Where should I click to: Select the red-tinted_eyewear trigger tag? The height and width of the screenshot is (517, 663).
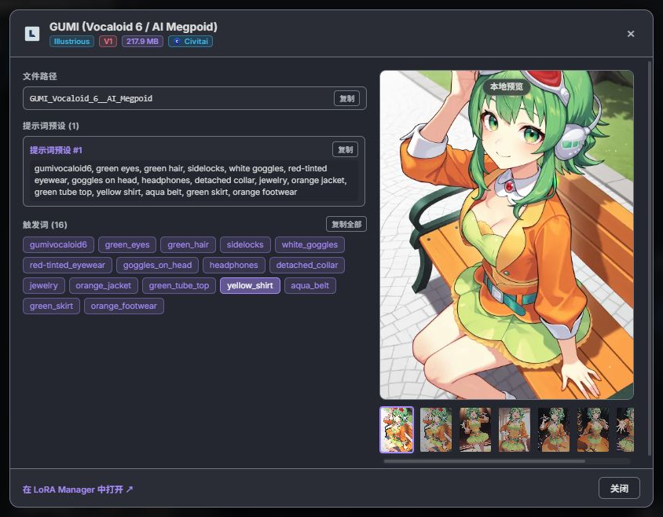[x=68, y=266]
